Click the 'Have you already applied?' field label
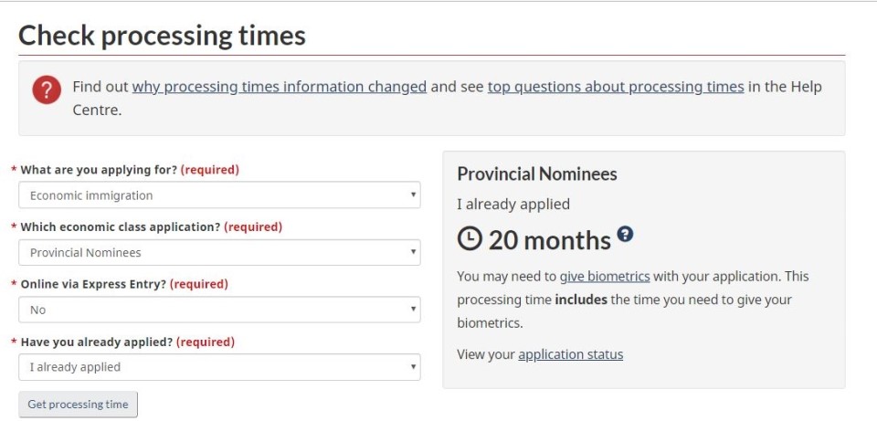This screenshot has height=421, width=877. coord(97,342)
